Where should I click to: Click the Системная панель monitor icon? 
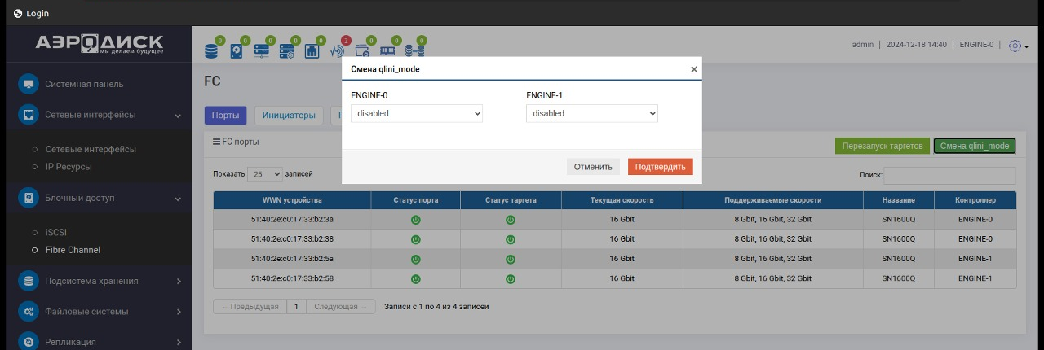(x=29, y=84)
